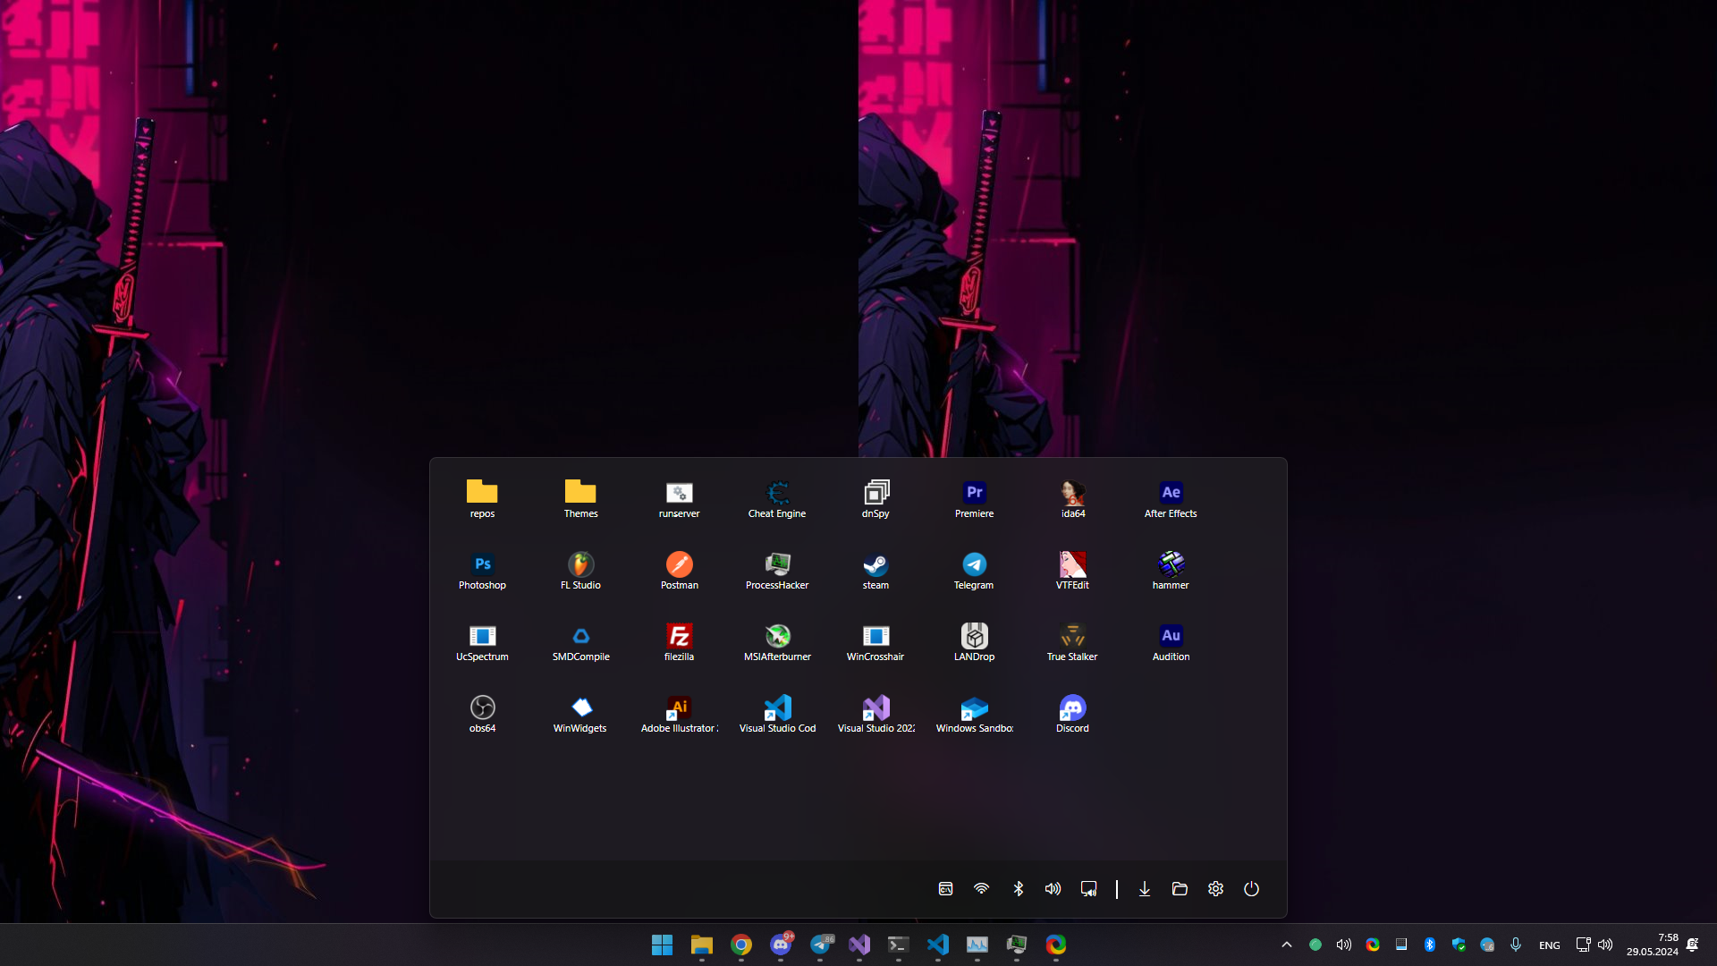This screenshot has width=1717, height=966.
Task: Switch to VS Code in the taskbar
Action: 938,945
